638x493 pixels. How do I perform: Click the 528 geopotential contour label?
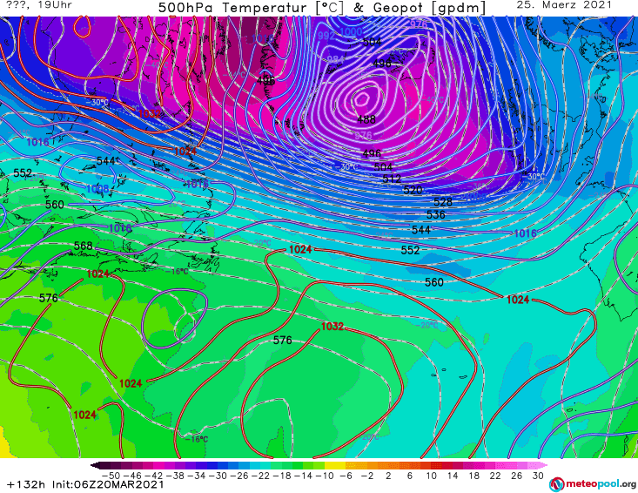443,202
